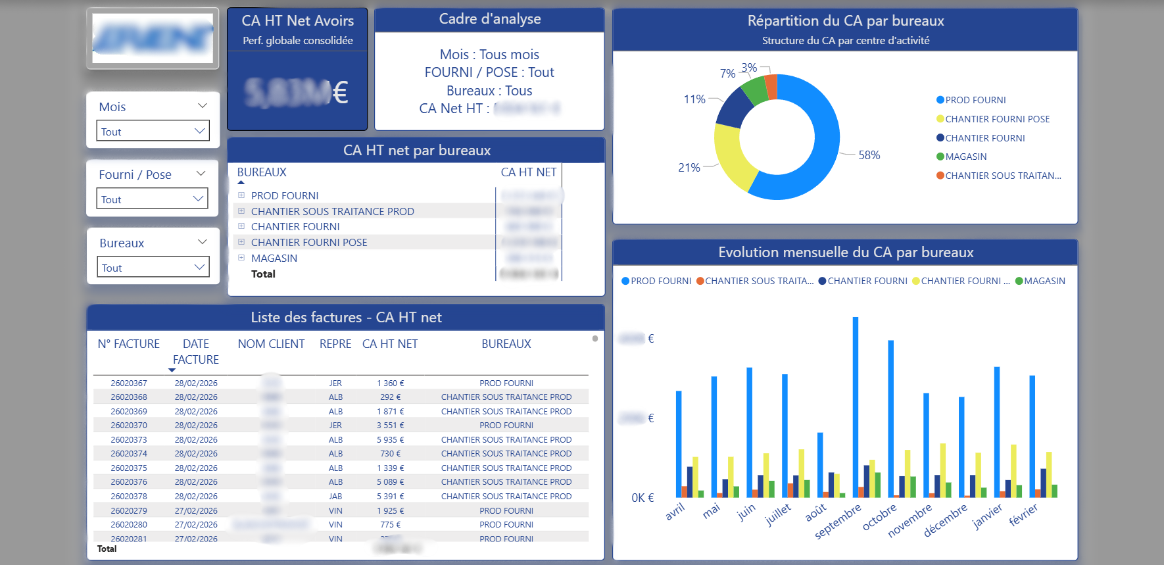Expand the CHANTIER FOURNI POSE row
The image size is (1164, 565).
tap(241, 242)
